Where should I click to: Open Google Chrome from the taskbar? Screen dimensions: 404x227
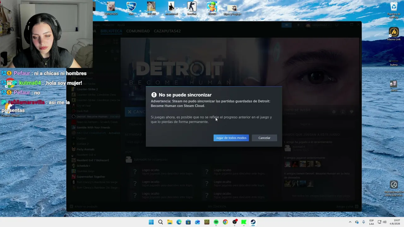225,222
